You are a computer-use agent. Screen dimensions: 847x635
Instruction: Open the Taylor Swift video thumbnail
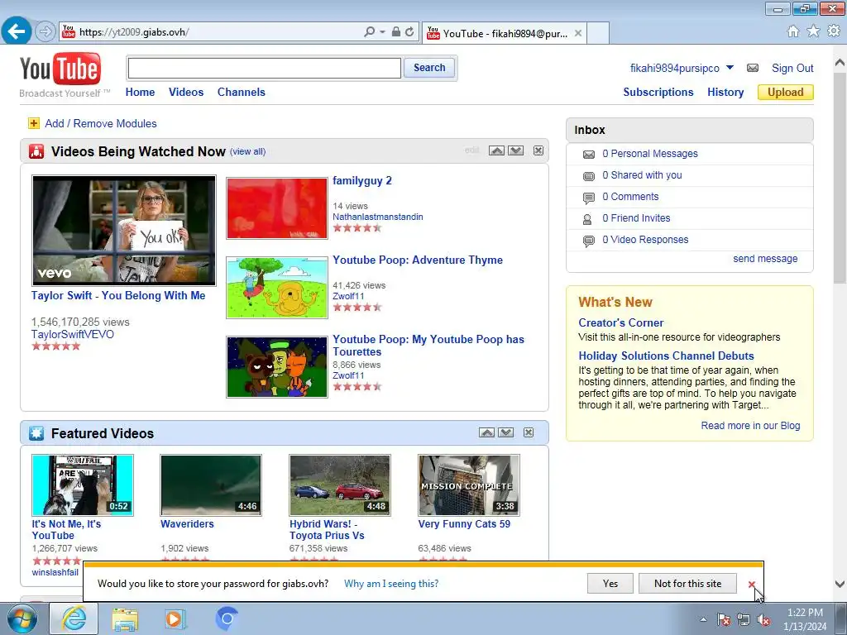pos(124,231)
